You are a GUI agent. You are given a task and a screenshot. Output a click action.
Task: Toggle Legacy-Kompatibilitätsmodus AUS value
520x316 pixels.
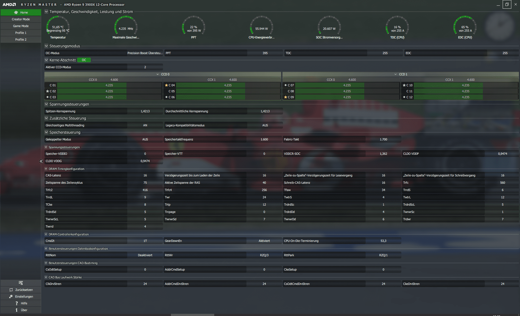265,125
